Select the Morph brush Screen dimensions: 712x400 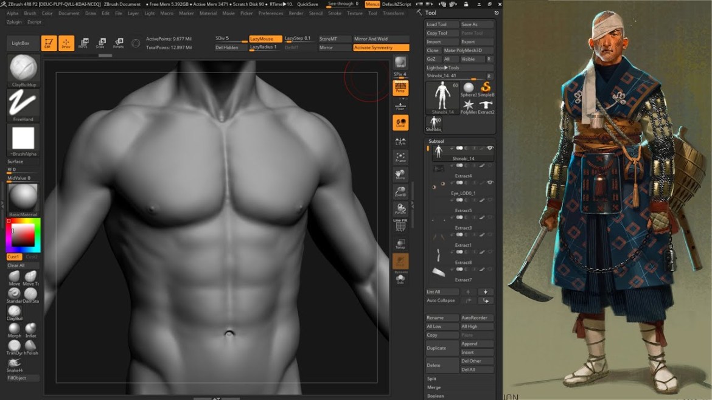[14, 329]
